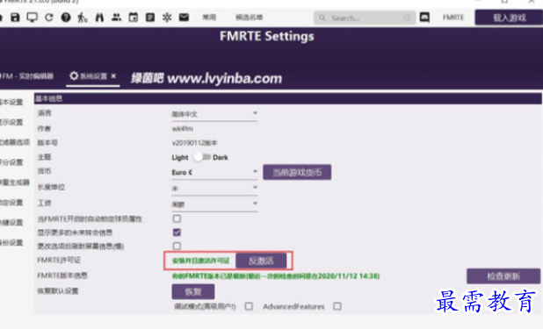Enable the debug mode (高级用户) checkbox
This screenshot has height=329, width=543.
point(249,306)
